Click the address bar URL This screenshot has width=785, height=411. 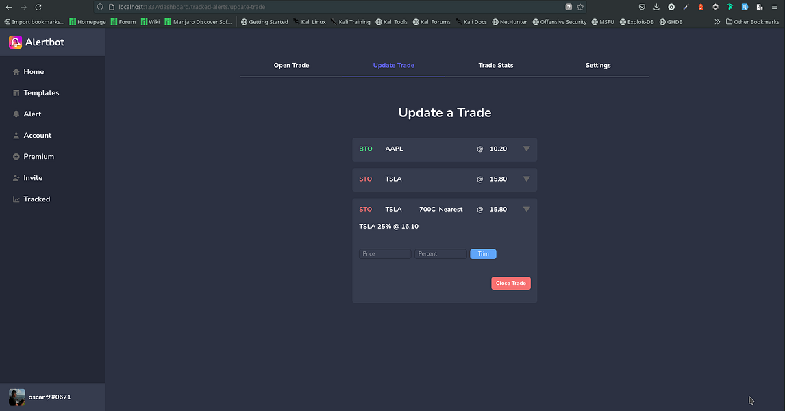coord(192,7)
